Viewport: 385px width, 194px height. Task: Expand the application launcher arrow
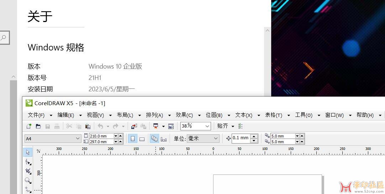coord(163,126)
